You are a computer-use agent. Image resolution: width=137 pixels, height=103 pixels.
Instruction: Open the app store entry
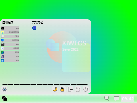click(x=10, y=48)
